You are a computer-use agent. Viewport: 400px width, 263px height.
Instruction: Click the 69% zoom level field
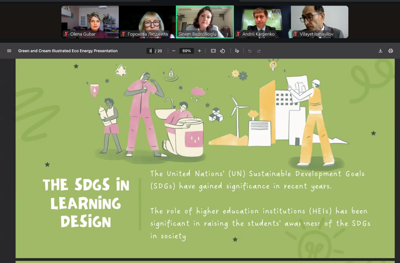187,51
